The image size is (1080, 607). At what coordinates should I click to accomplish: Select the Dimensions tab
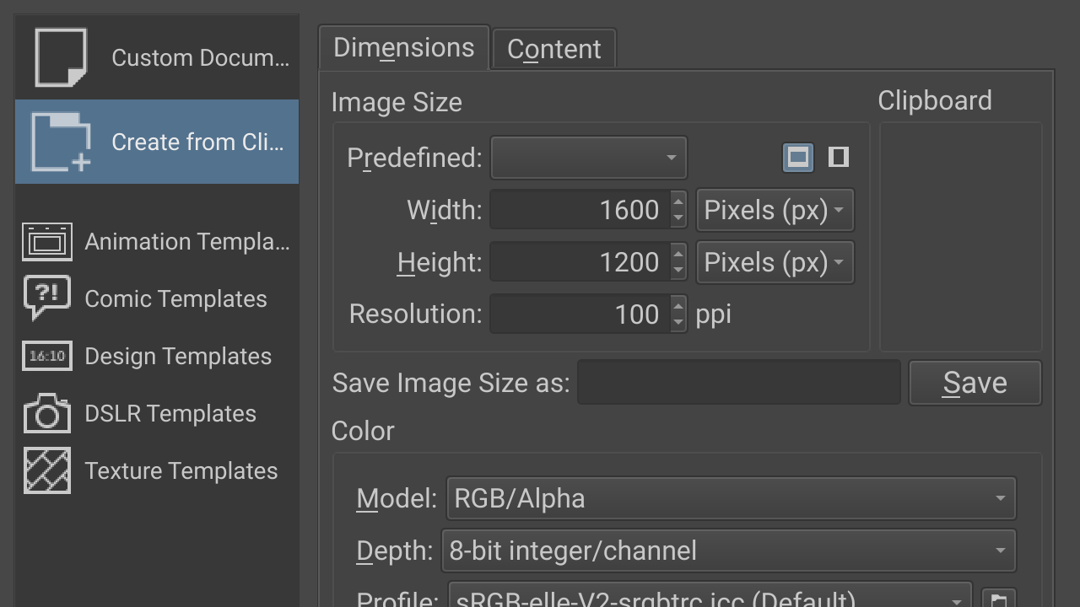403,47
